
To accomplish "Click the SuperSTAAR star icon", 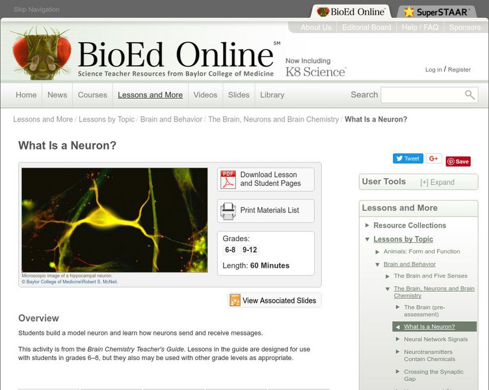I will click(408, 12).
